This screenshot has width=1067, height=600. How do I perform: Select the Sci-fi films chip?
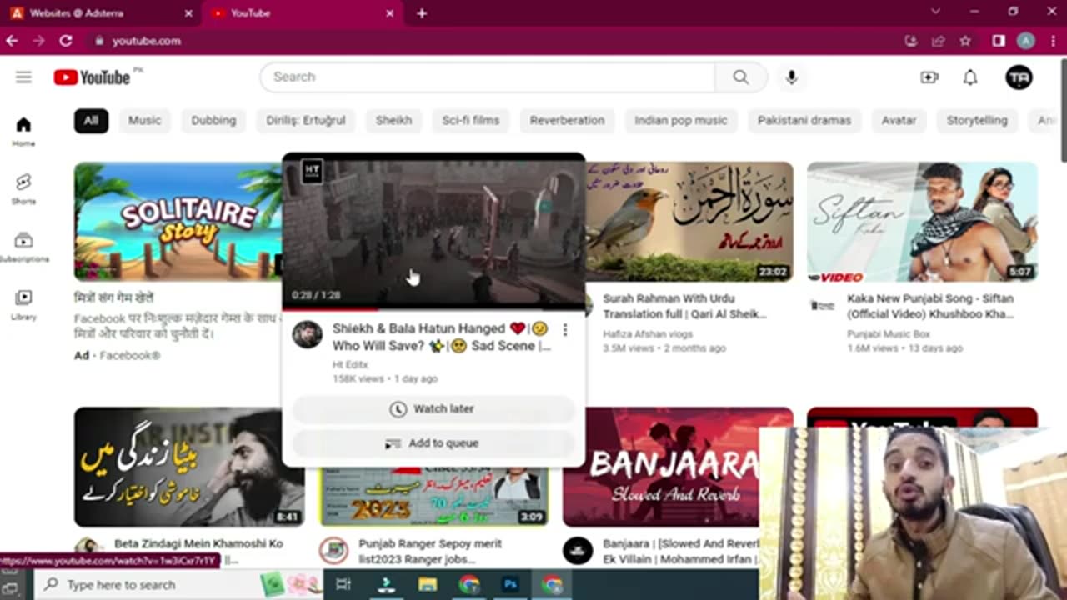471,121
